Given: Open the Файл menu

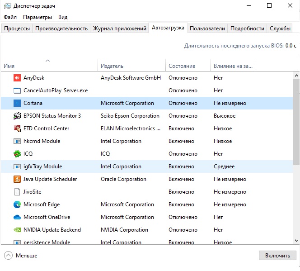Looking at the screenshot, I should (x=10, y=17).
